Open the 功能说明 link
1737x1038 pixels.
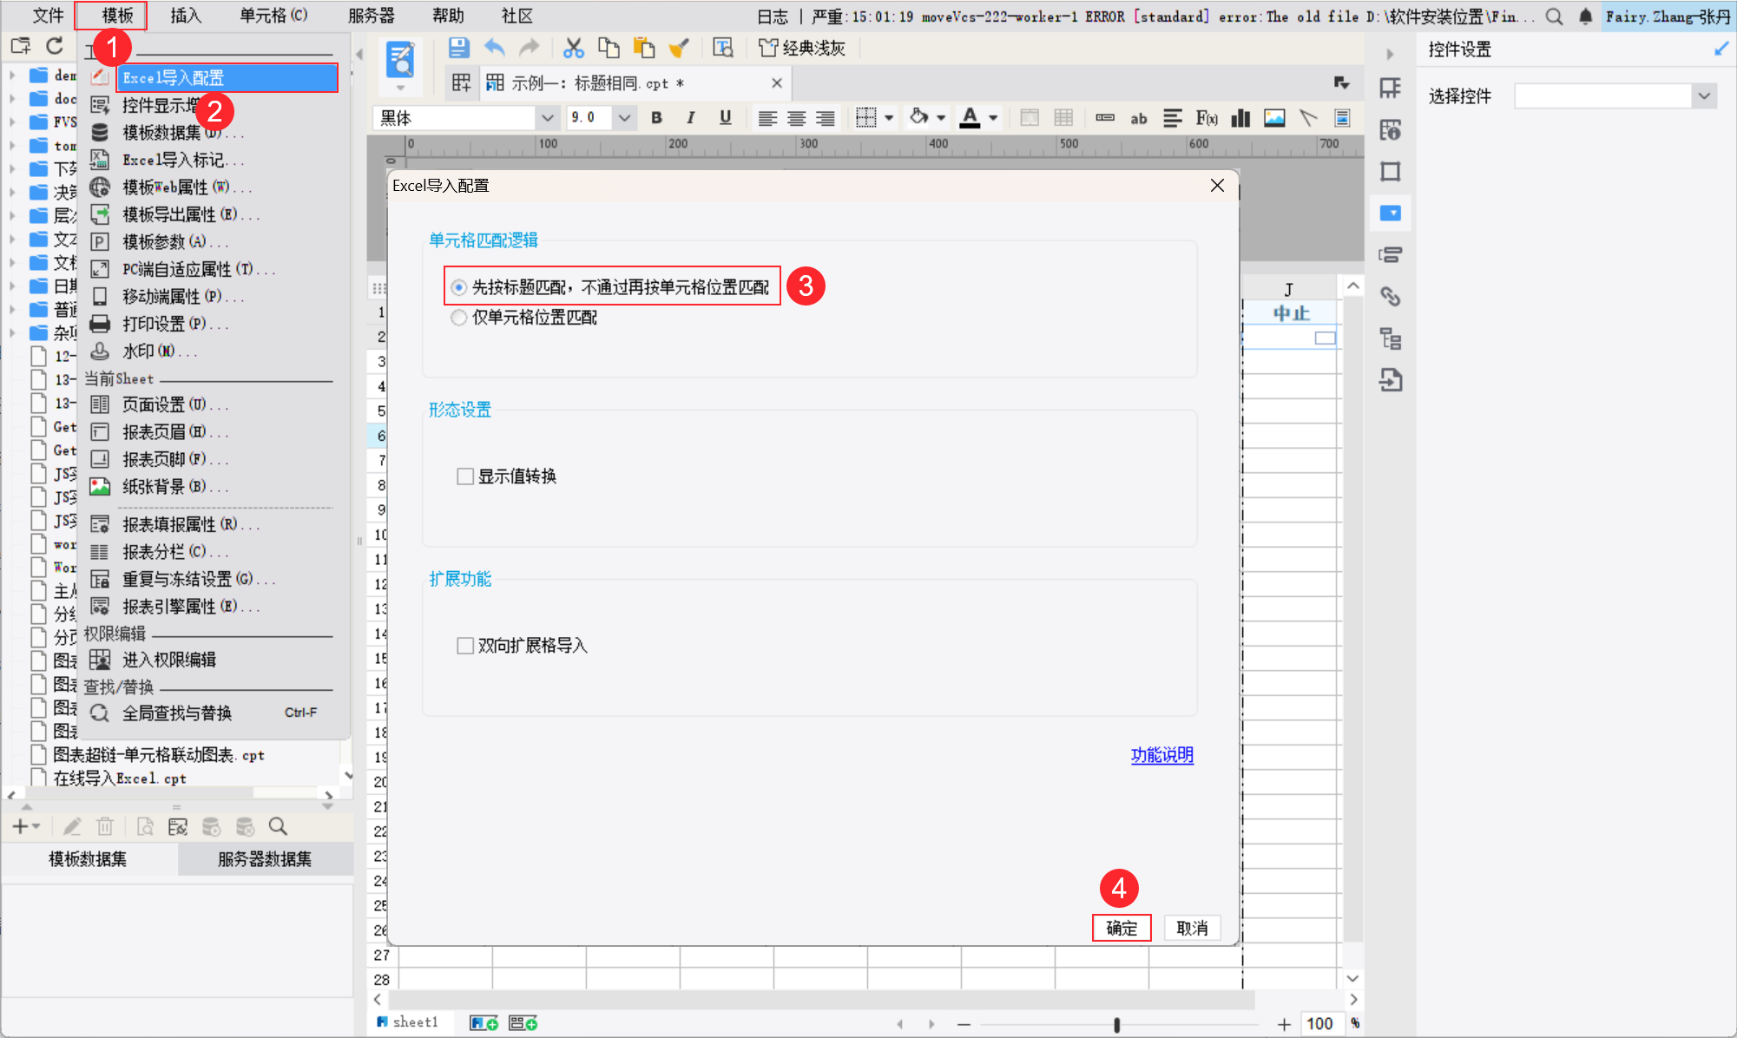1161,755
